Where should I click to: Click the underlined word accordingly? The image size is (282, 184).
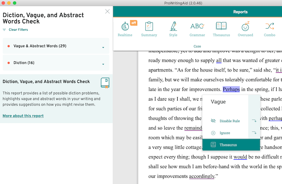coord(202,176)
